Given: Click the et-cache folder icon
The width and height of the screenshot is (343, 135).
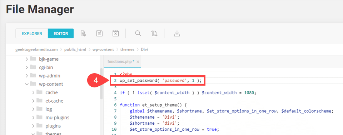Looking at the screenshot, I should click(x=39, y=101).
